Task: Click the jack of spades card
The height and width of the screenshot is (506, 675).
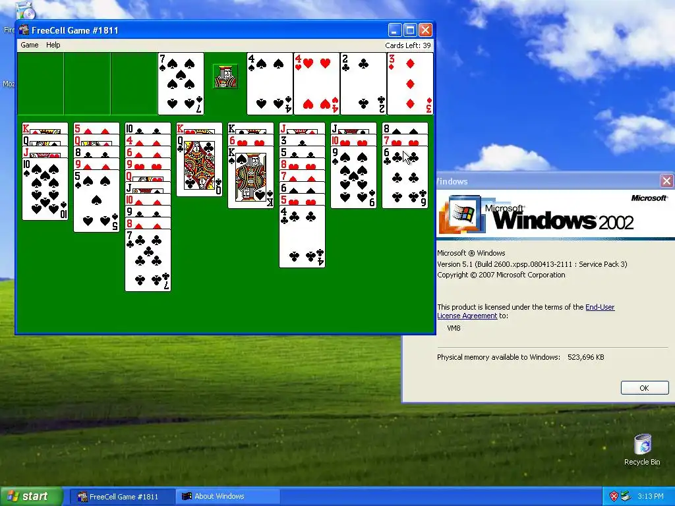Action: pos(148,188)
